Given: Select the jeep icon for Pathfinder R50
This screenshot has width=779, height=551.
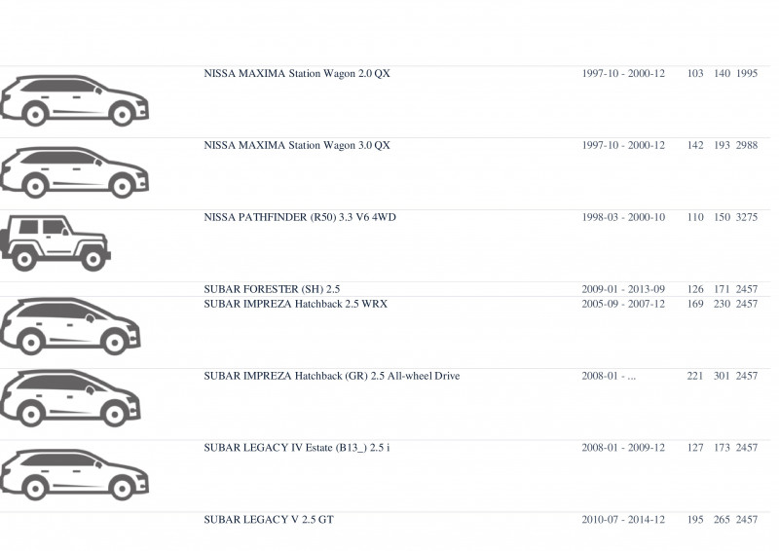Looking at the screenshot, I should [x=56, y=243].
